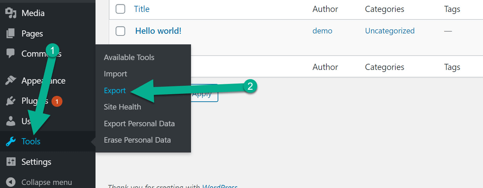Click the plugin update count badge
Viewport: 483px width, 188px height.
click(x=57, y=101)
